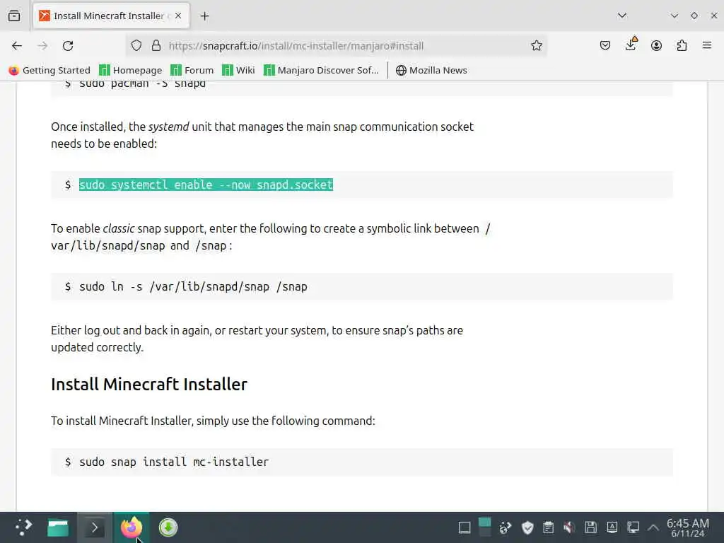Screen dimensions: 724x543
Task: Show tracking protection shield info
Action: point(136,46)
